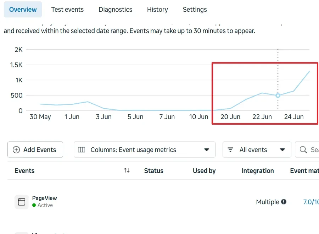Image resolution: width=319 pixels, height=234 pixels.
Task: Click the Add Events button
Action: click(35, 149)
